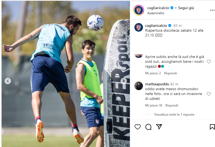Open the Asseminello location link
This screenshot has height=147, width=215.
tap(156, 13)
